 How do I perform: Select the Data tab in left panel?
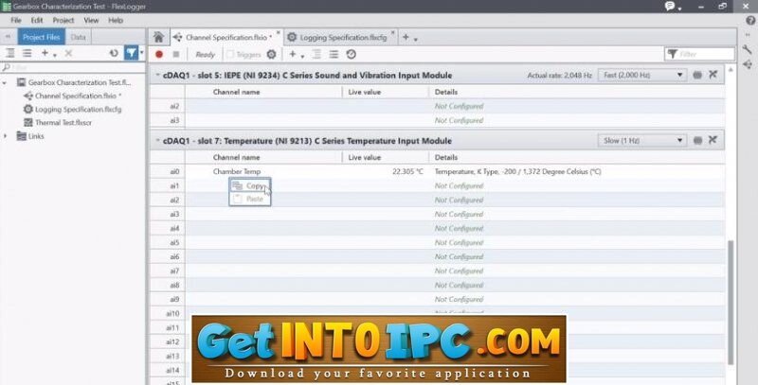[78, 37]
